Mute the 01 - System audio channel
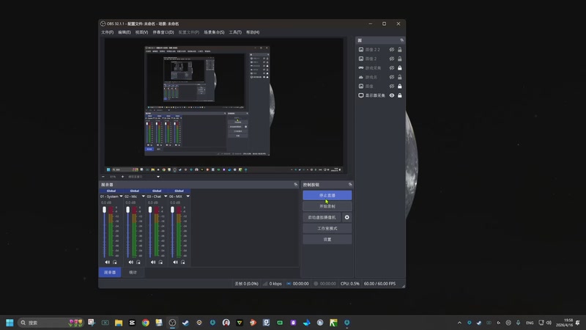Screen dimensions: 586x330 [107, 262]
